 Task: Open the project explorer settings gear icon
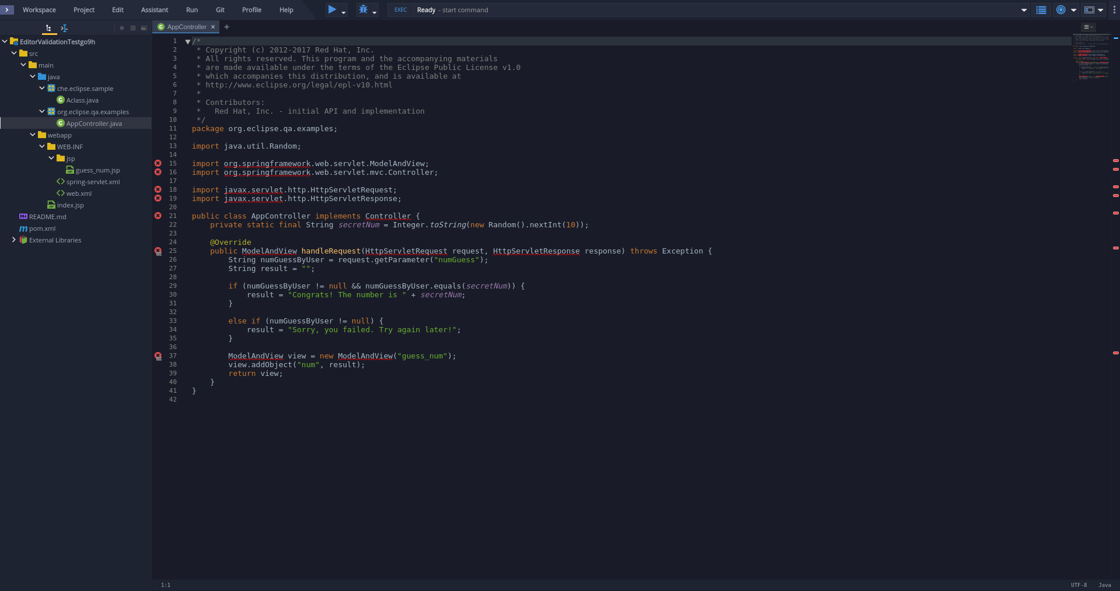[122, 27]
